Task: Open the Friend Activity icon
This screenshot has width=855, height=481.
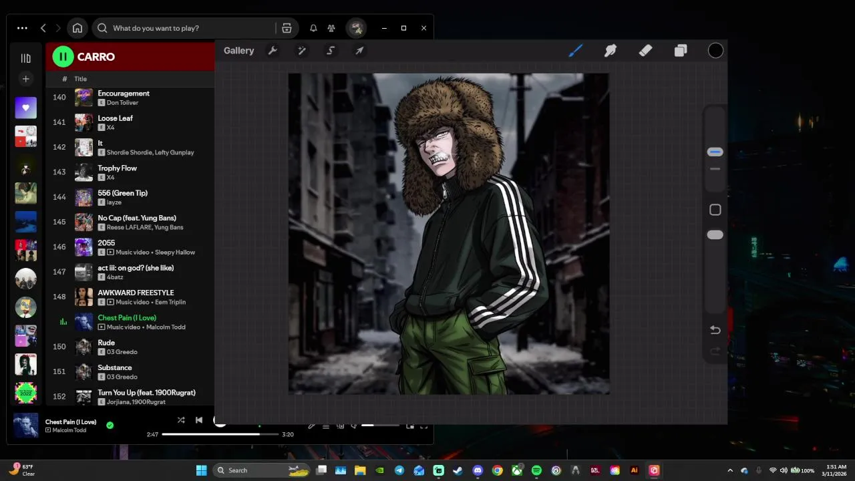Action: tap(331, 28)
